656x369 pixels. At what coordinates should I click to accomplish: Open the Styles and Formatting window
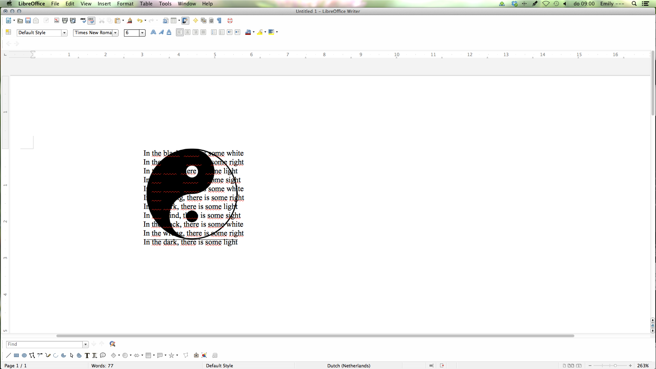pyautogui.click(x=9, y=32)
